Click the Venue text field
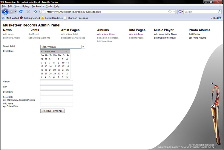Image resolution: width=224 pixels, height=150 pixels. point(56,82)
